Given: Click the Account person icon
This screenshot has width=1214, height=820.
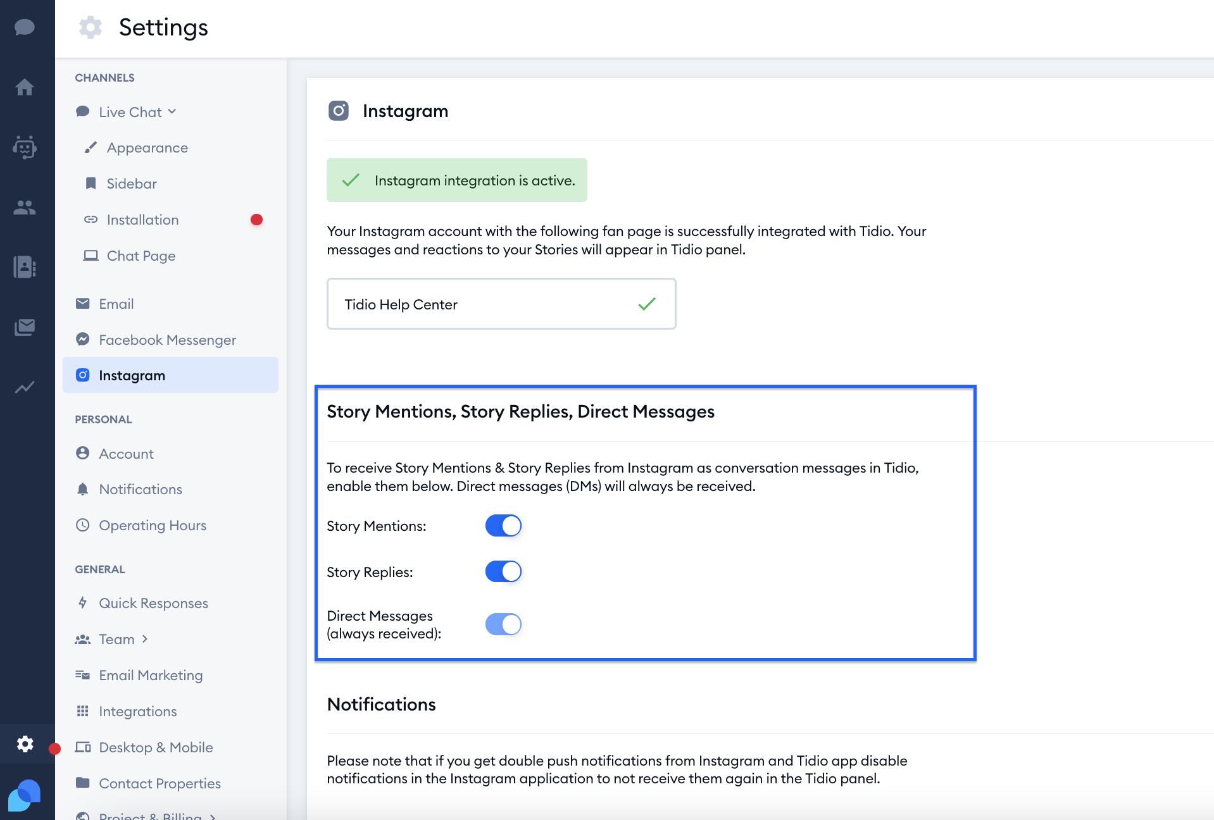Looking at the screenshot, I should click(x=82, y=453).
